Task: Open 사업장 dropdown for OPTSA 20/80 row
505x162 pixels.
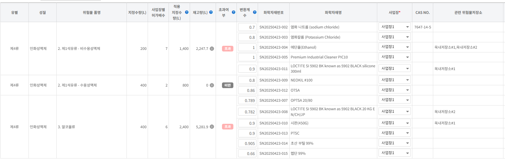Action: pos(395,100)
